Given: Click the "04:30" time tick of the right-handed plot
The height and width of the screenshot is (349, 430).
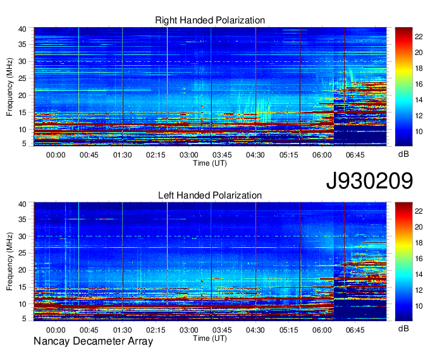Looking at the screenshot, I should [255, 155].
